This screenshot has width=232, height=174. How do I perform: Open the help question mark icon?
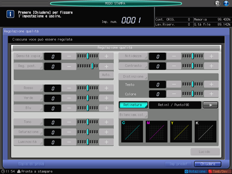pos(226,3)
